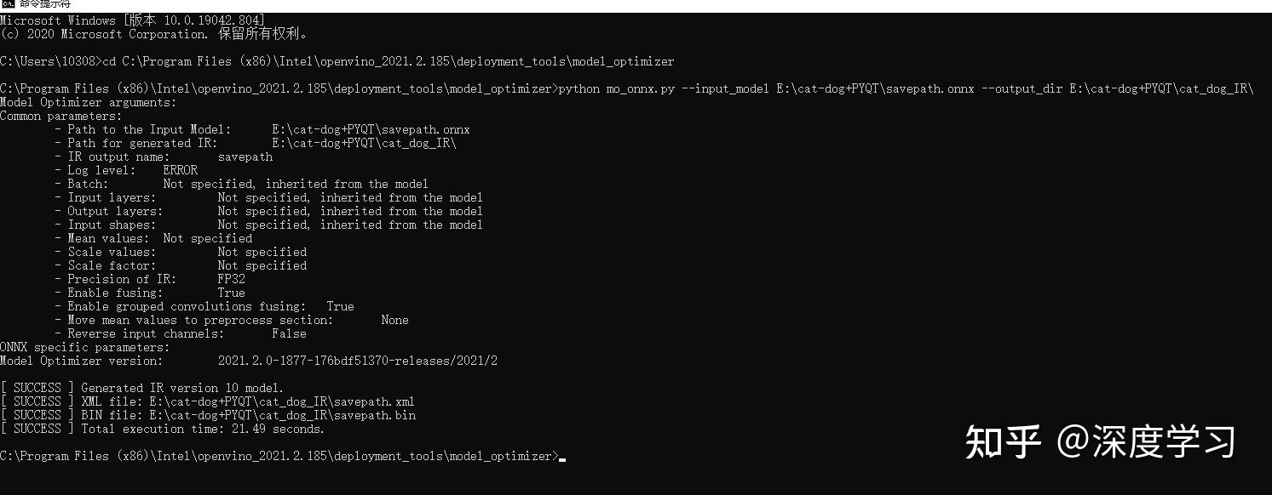Click the Move mean values None value
1272x495 pixels.
click(x=394, y=320)
